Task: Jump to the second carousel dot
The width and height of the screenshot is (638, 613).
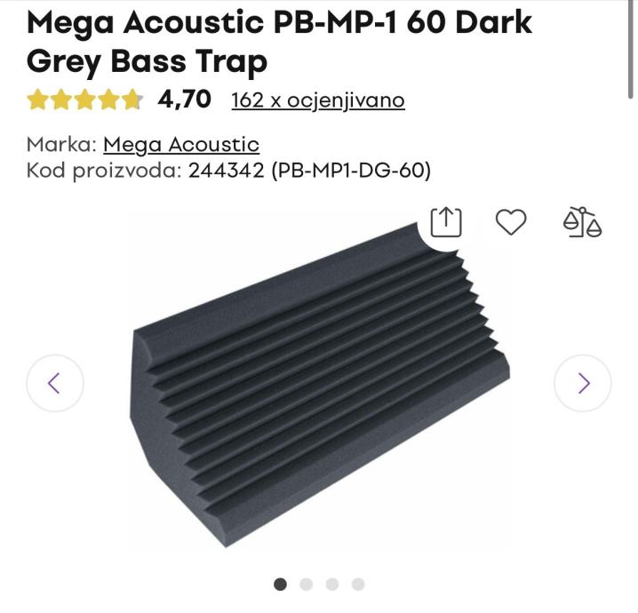Action: pyautogui.click(x=306, y=585)
